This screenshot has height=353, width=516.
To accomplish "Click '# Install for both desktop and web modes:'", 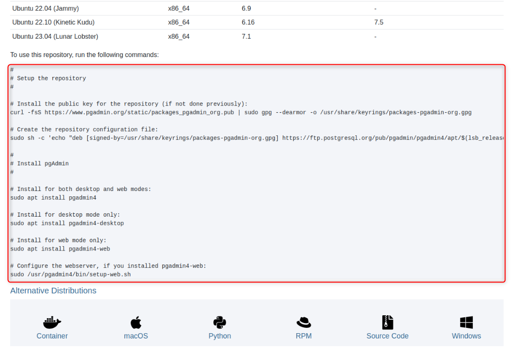I will pyautogui.click(x=81, y=190).
